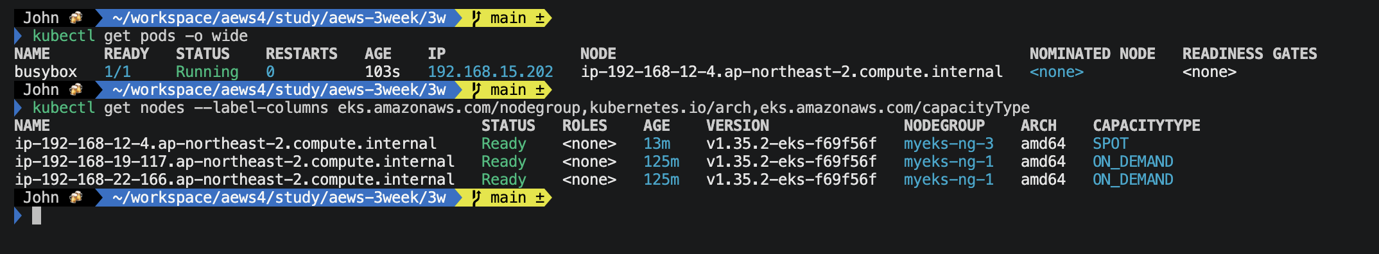Click the 'RESTARTS' column header

coord(302,54)
